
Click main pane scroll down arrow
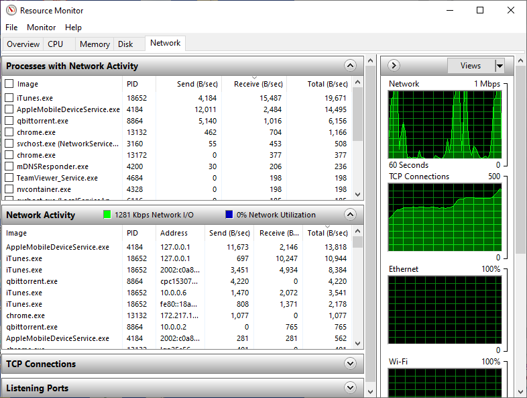point(370,391)
